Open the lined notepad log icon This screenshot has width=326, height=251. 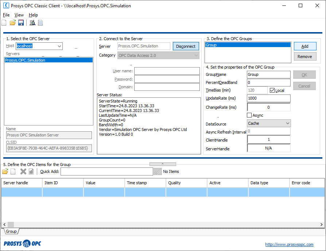pos(40,23)
